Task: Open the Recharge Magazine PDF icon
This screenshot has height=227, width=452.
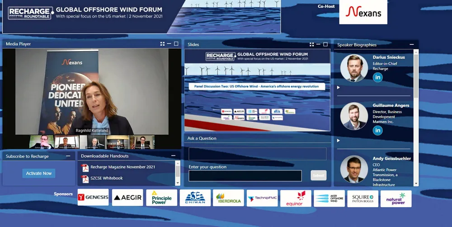Action: (x=85, y=167)
